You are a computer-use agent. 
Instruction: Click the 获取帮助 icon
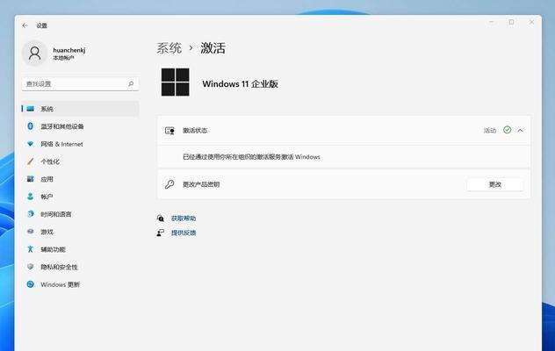tap(161, 218)
